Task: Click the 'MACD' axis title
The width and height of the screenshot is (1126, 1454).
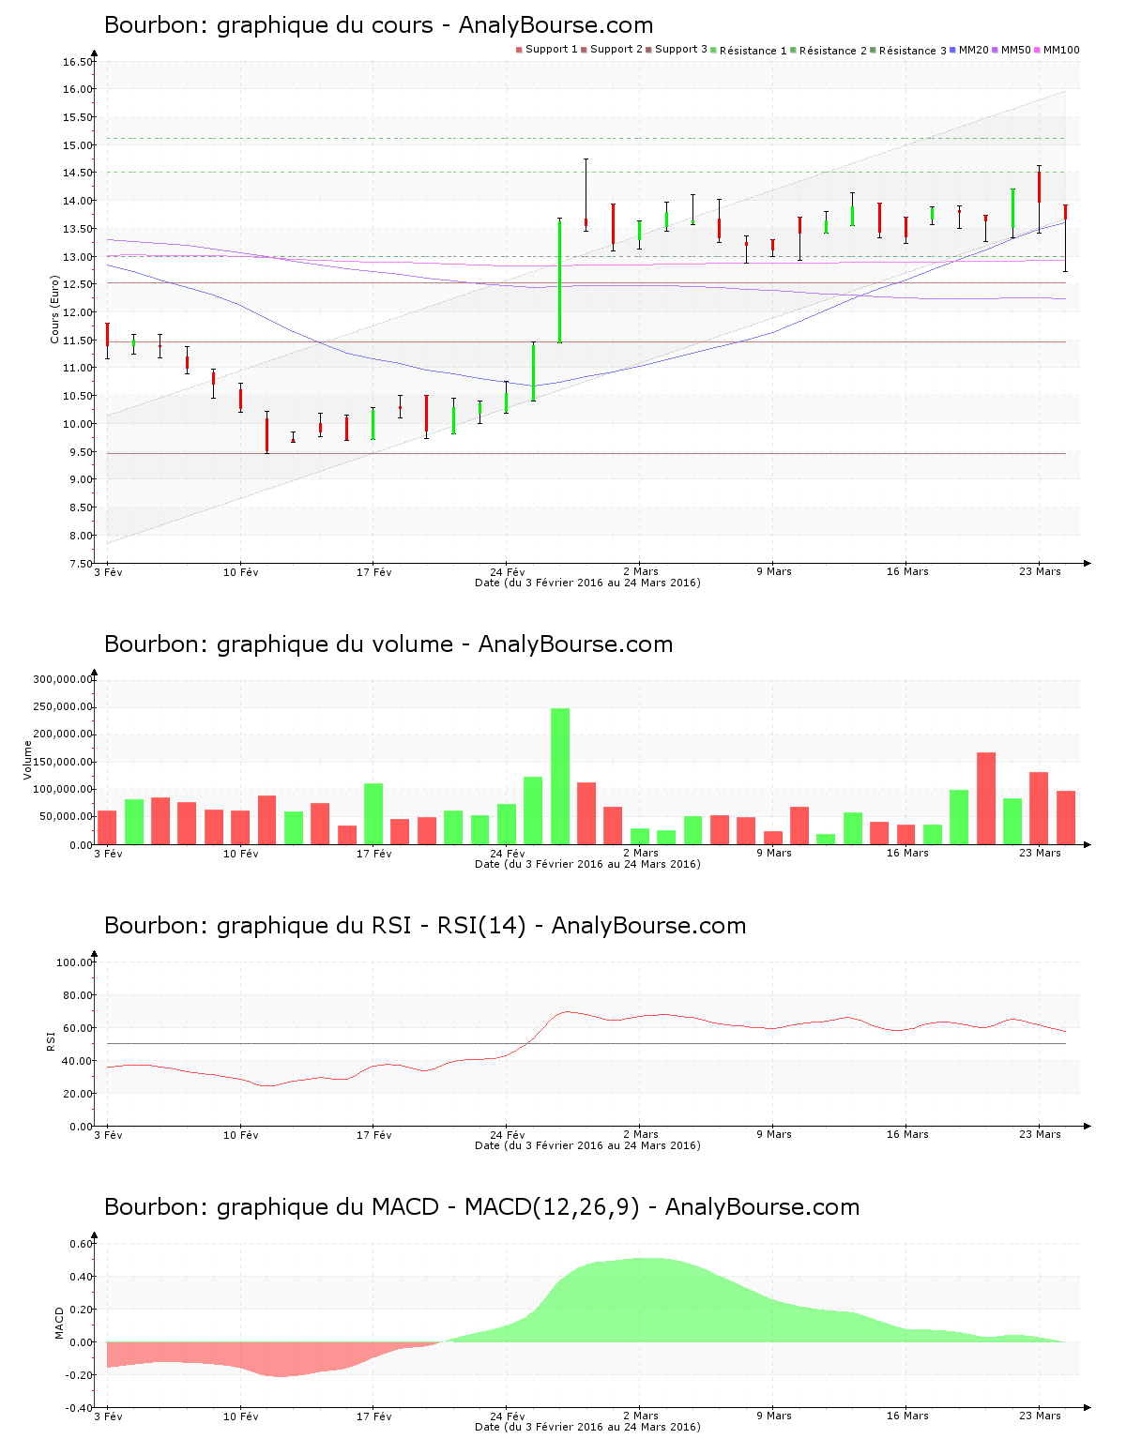Action: click(x=60, y=1323)
